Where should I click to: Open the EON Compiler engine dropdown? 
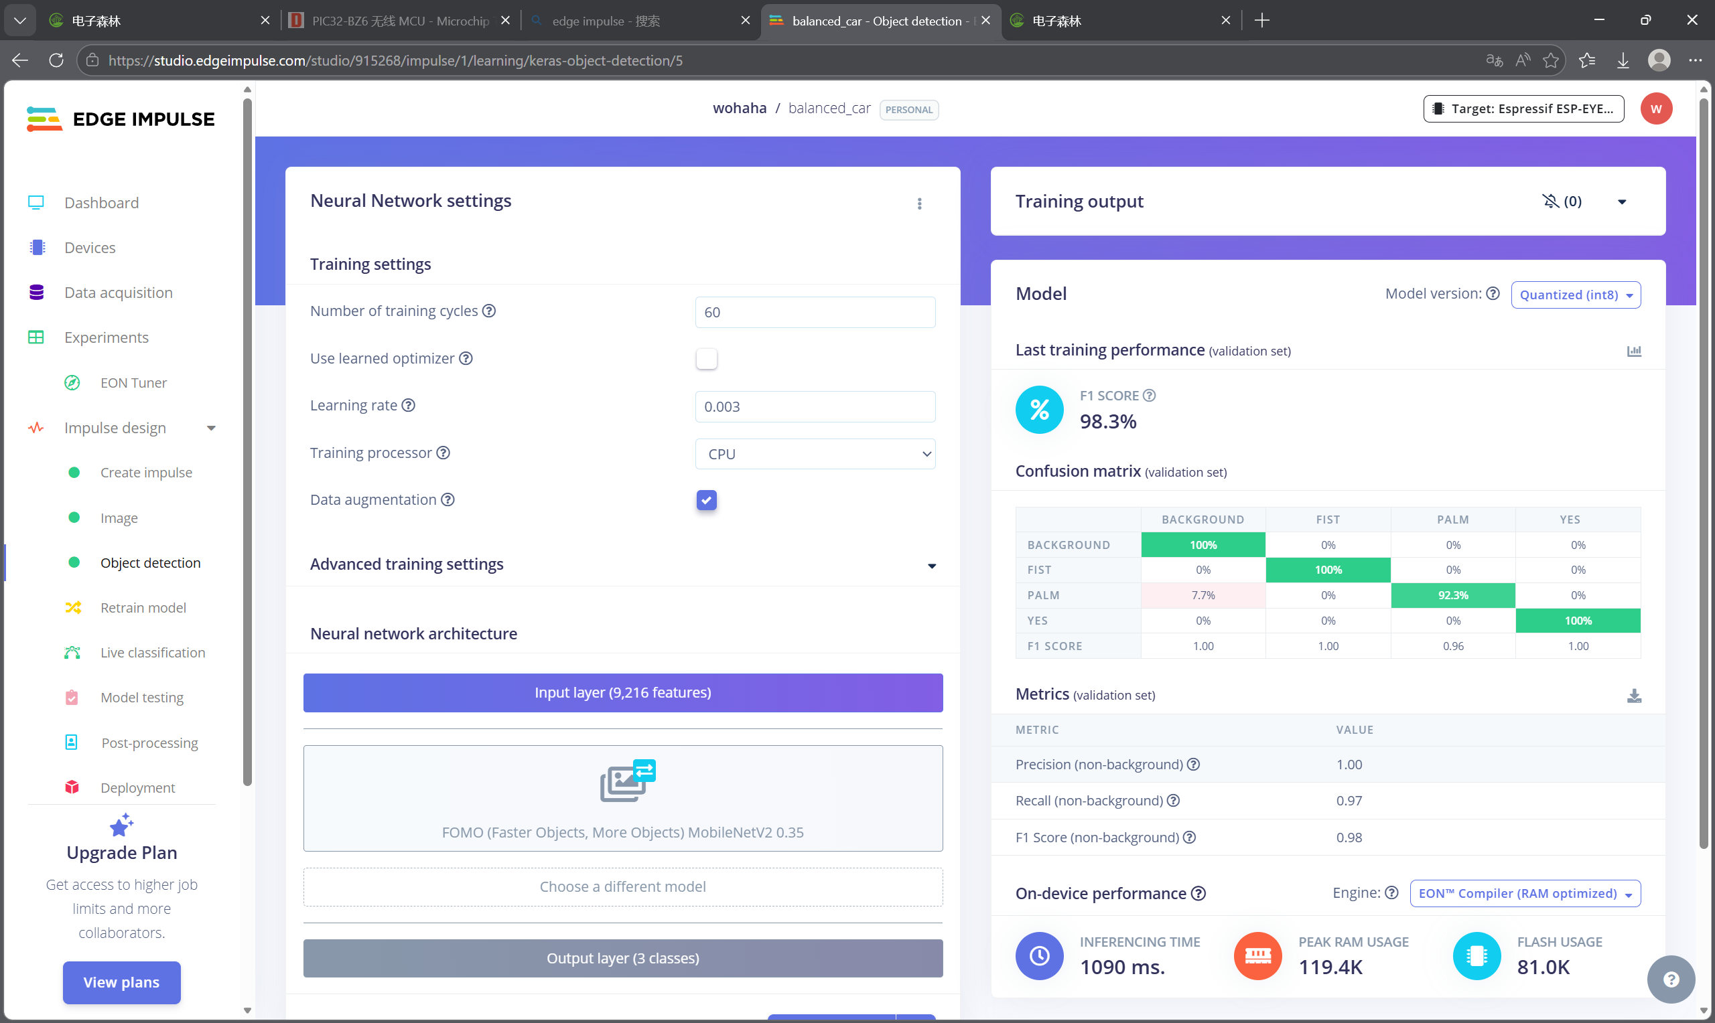tap(1524, 893)
